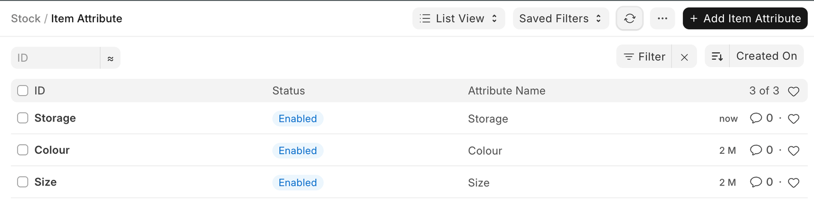Toggle sort direction icon beside Created On
Viewport: 814px width, 224px height.
tap(717, 57)
